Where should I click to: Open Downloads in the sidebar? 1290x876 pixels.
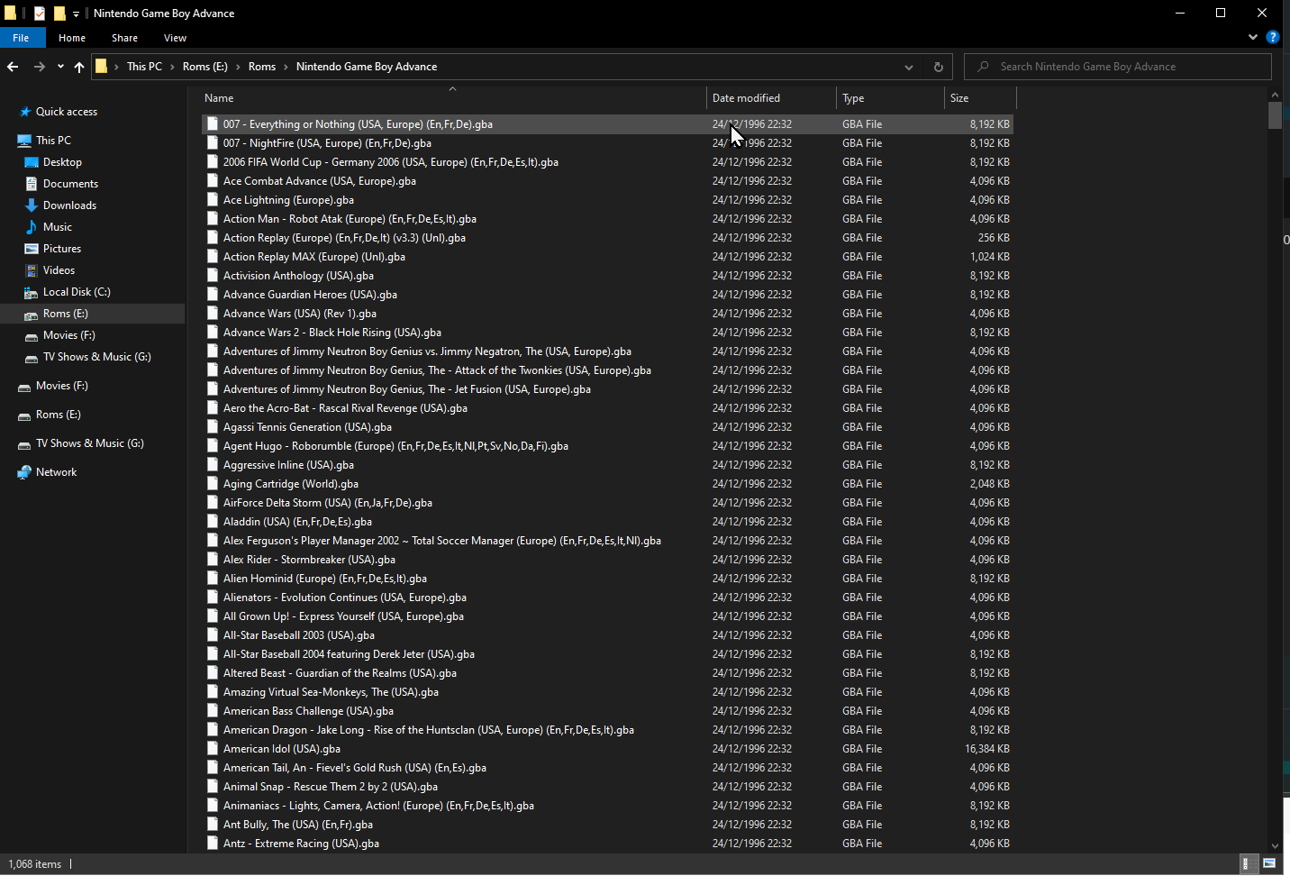(69, 205)
